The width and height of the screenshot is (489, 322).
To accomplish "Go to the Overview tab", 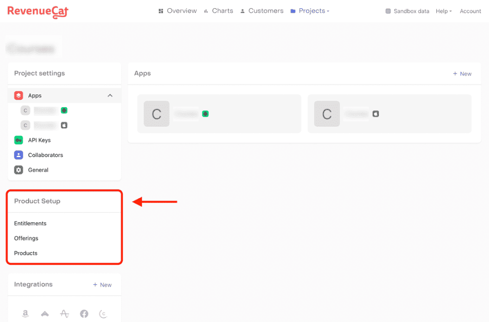I will 178,11.
